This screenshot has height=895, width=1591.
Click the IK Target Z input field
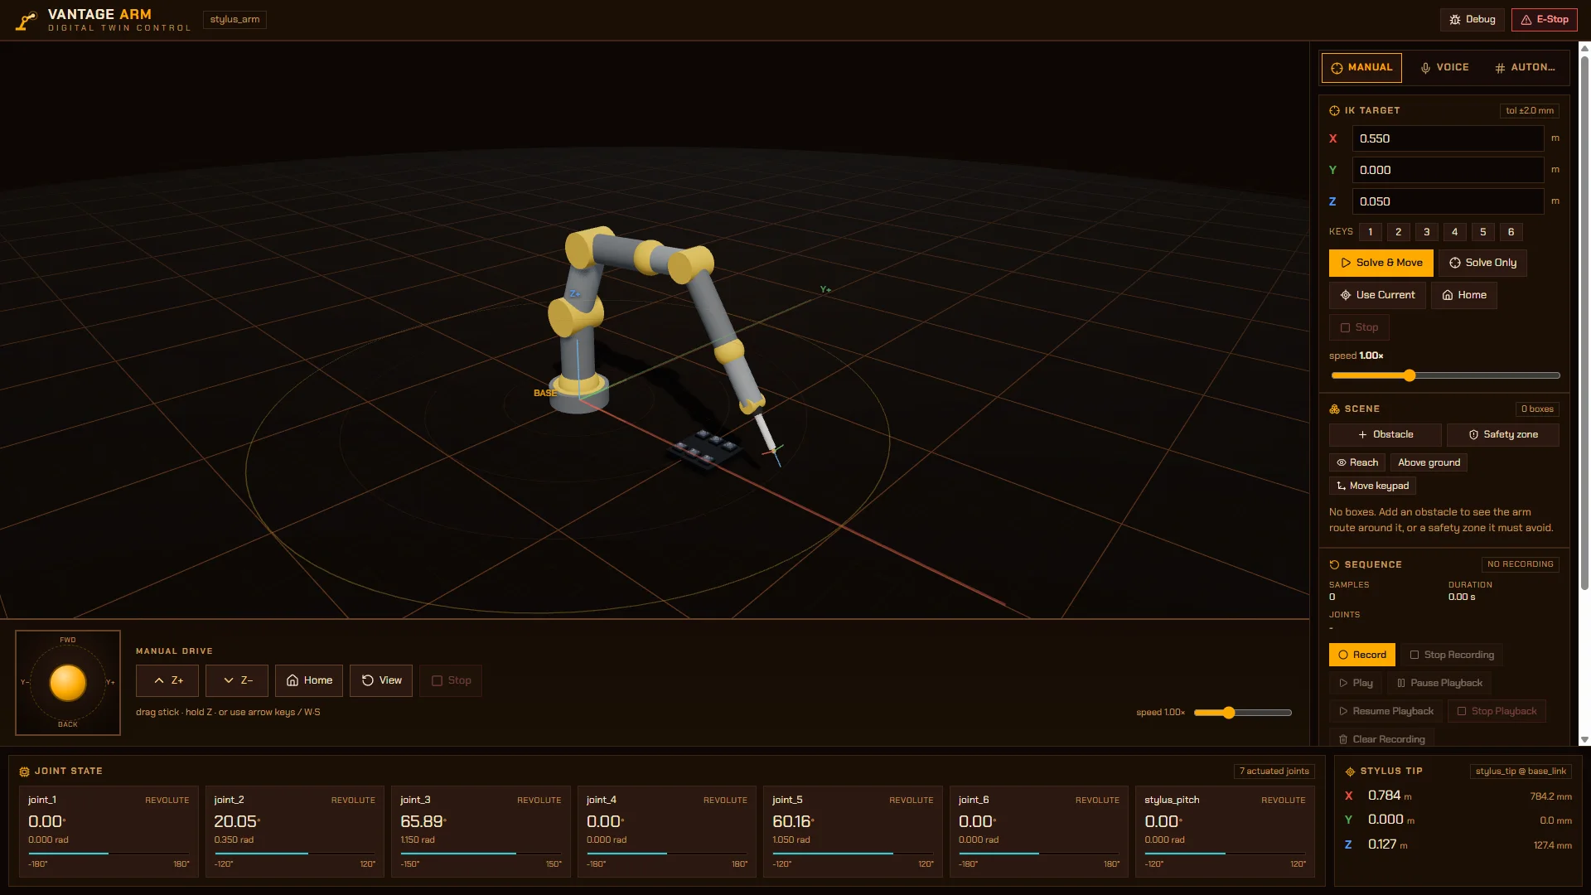pyautogui.click(x=1448, y=201)
